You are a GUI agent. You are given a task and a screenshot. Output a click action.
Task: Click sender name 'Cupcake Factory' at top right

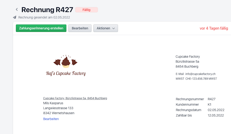[x=188, y=56]
